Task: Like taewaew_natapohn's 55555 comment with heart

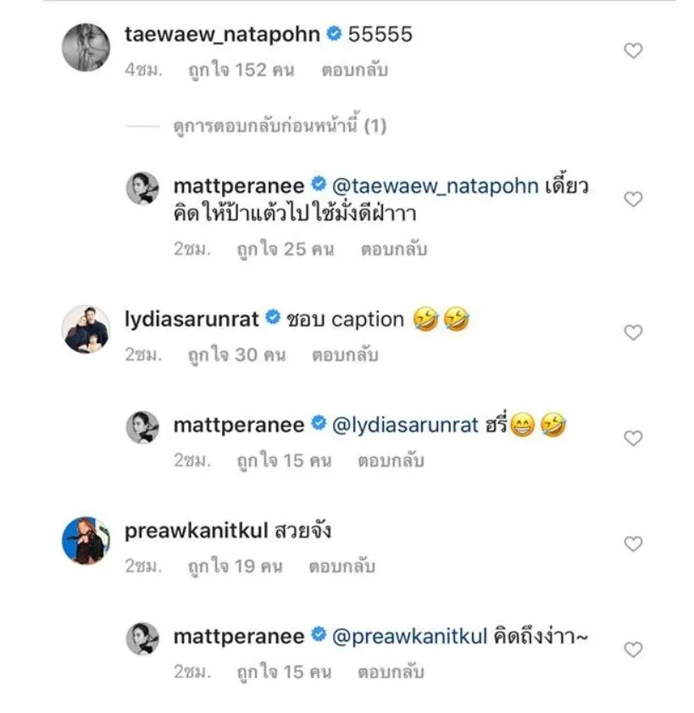Action: click(633, 52)
